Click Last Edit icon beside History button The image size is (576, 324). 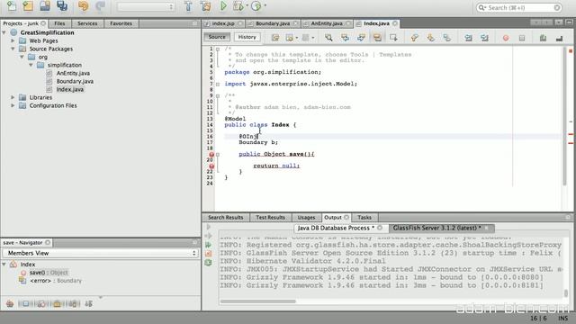click(275, 38)
